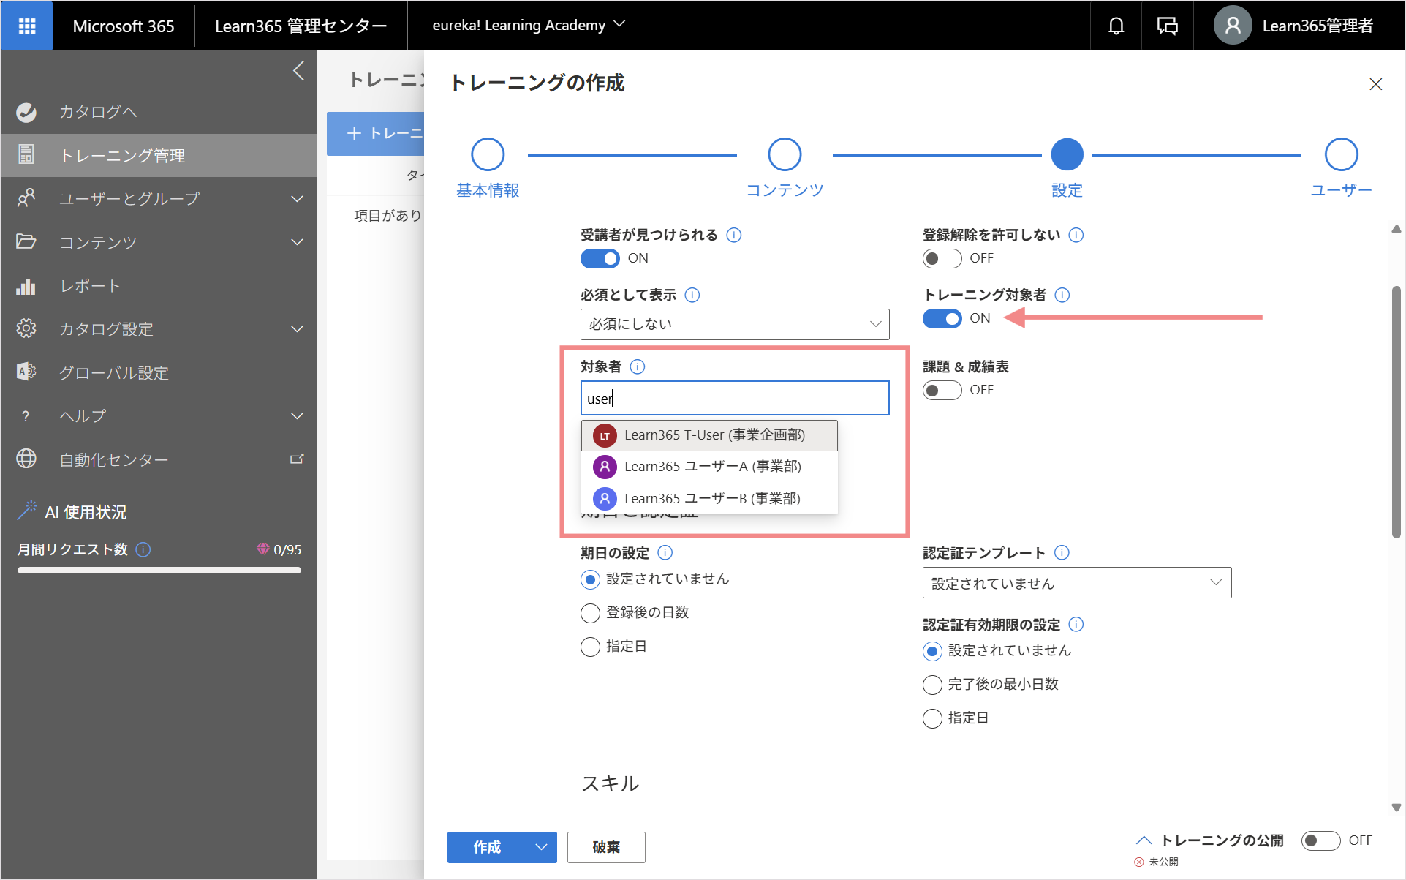Select Learn365 ユーザーB (事業部) suggestion
1406x880 pixels.
[x=709, y=499]
